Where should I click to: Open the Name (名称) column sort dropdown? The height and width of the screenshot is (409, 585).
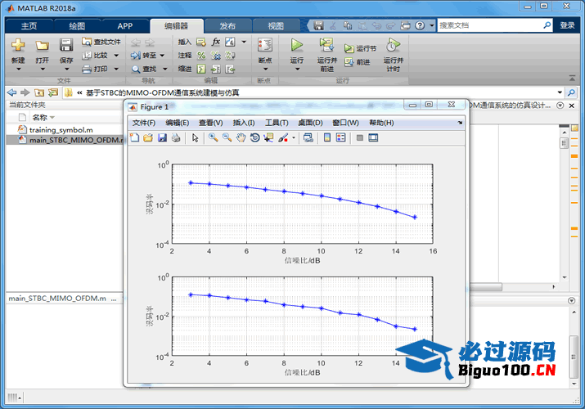[52, 118]
